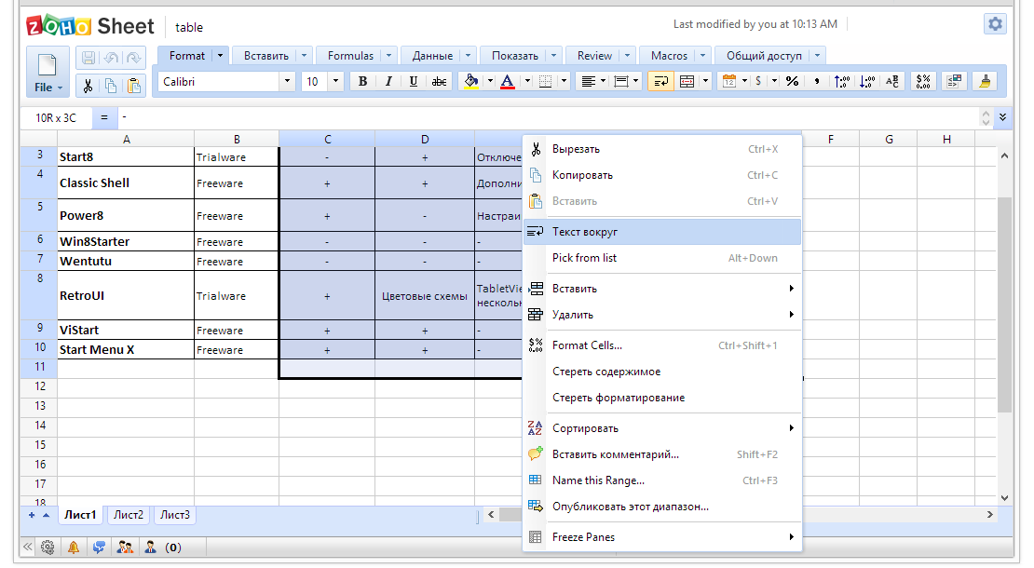Click the cell borders icon
This screenshot has width=1034, height=568.
[545, 81]
